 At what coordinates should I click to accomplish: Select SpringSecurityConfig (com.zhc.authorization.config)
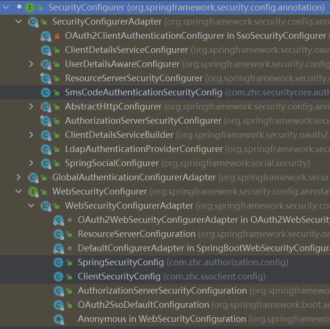point(165,262)
